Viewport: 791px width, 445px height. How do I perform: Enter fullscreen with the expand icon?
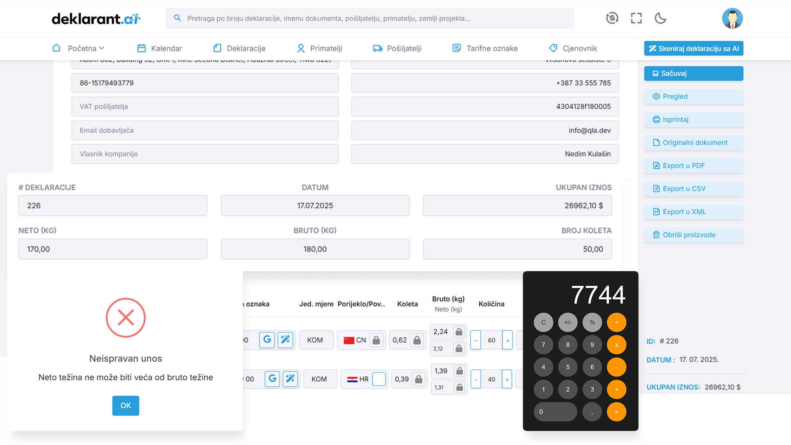click(636, 18)
